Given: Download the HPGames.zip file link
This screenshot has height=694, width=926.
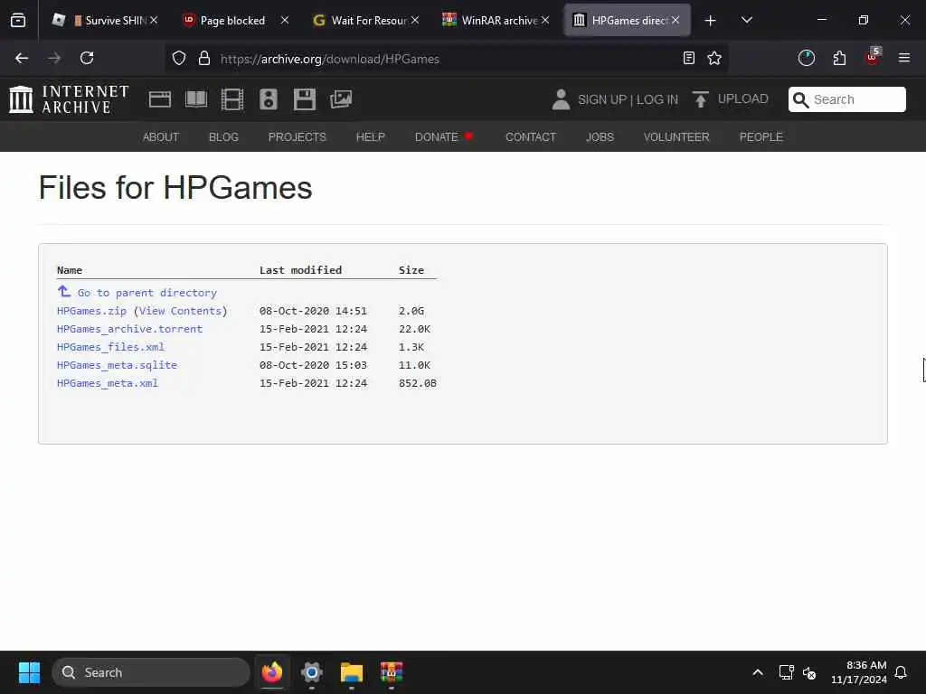Looking at the screenshot, I should (91, 311).
